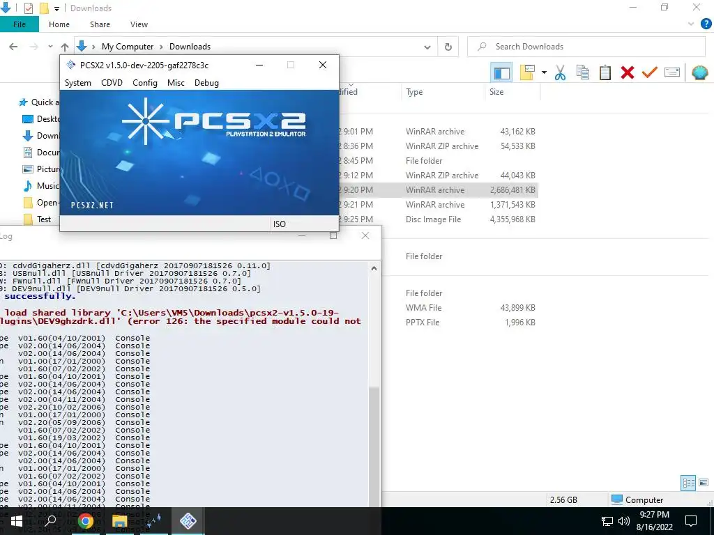This screenshot has width=714, height=535.
Task: Open the View ribbon tab in Explorer
Action: pos(139,24)
